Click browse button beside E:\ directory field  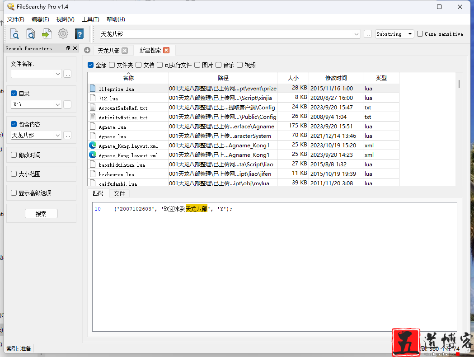pos(67,104)
